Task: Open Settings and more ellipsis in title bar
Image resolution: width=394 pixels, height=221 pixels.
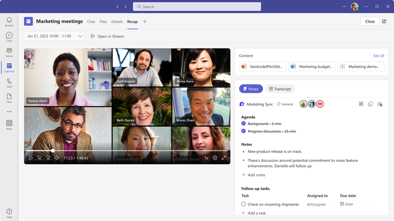Action: tap(344, 7)
